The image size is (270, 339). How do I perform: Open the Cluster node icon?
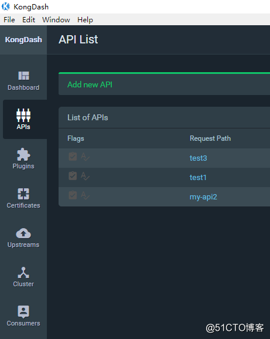pyautogui.click(x=23, y=272)
